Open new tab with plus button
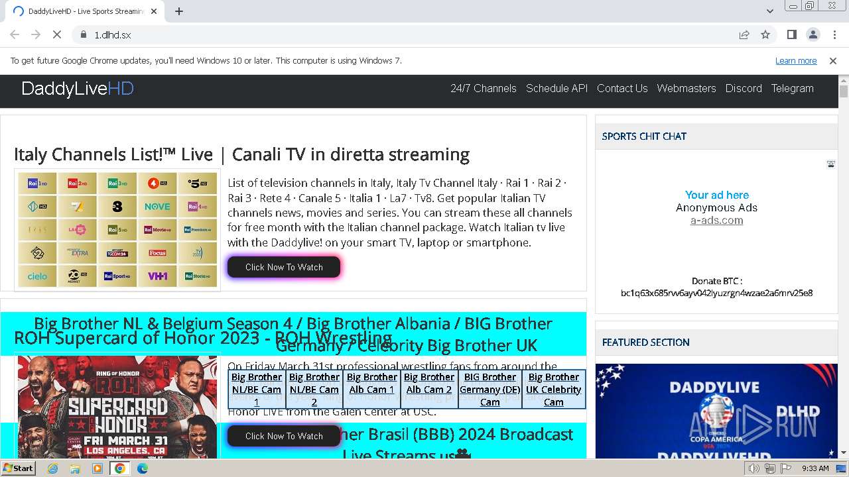The height and width of the screenshot is (477, 849). 179,11
